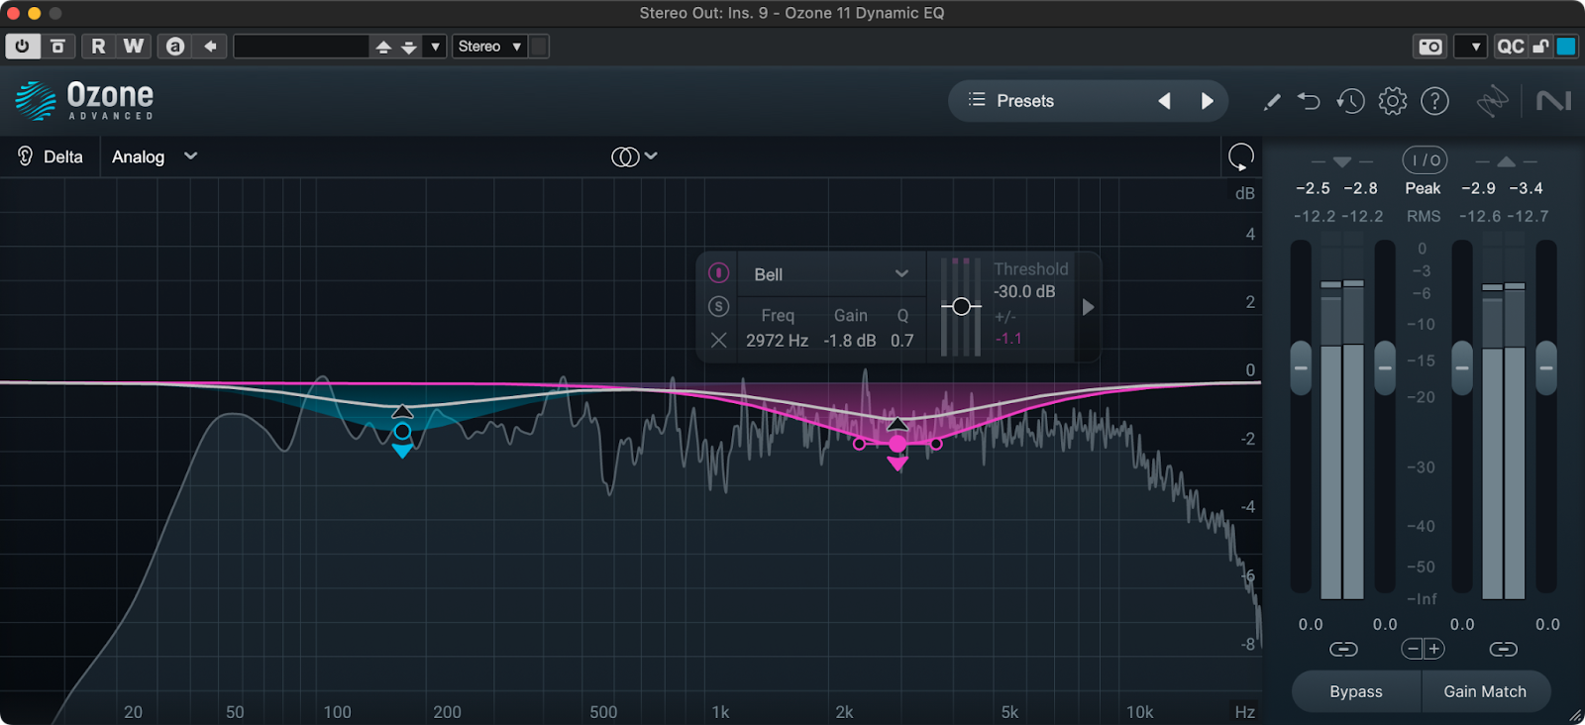Toggle the band power enable button
The height and width of the screenshot is (725, 1585).
(x=719, y=272)
